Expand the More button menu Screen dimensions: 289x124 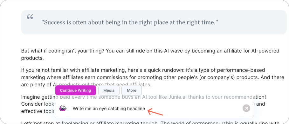tap(132, 90)
